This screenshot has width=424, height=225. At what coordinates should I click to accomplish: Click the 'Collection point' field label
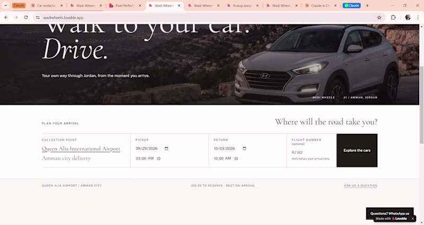[59, 140]
